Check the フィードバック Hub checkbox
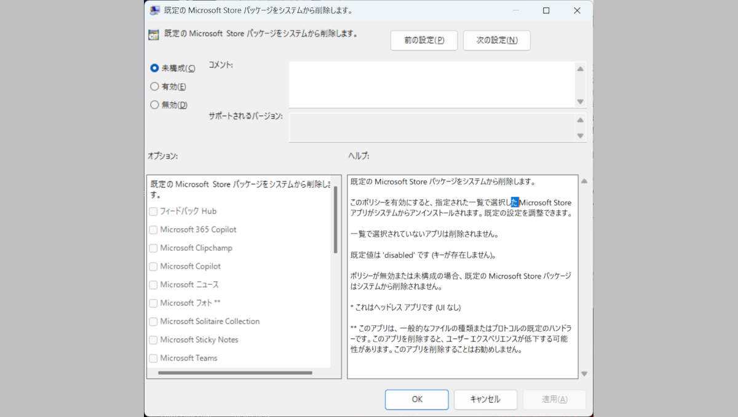 tap(153, 212)
